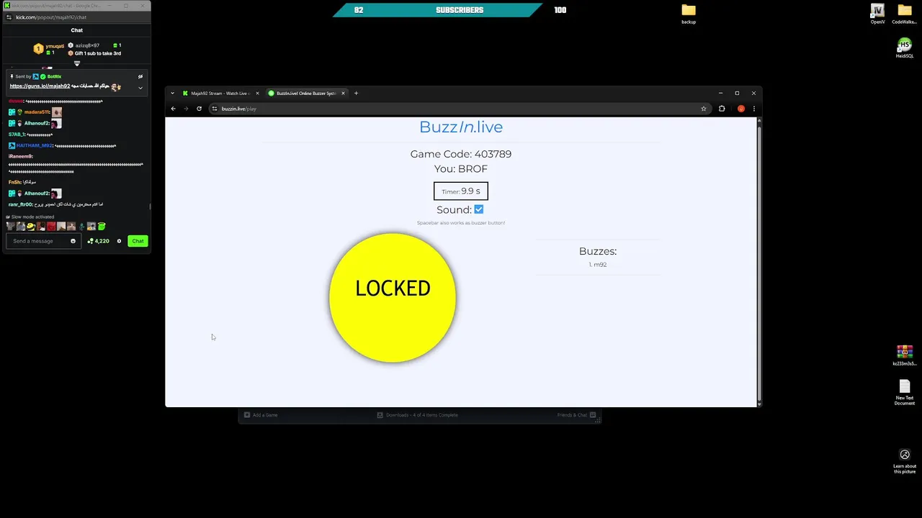Go forward in BuzzIn browser window
The image size is (922, 518).
(186, 109)
